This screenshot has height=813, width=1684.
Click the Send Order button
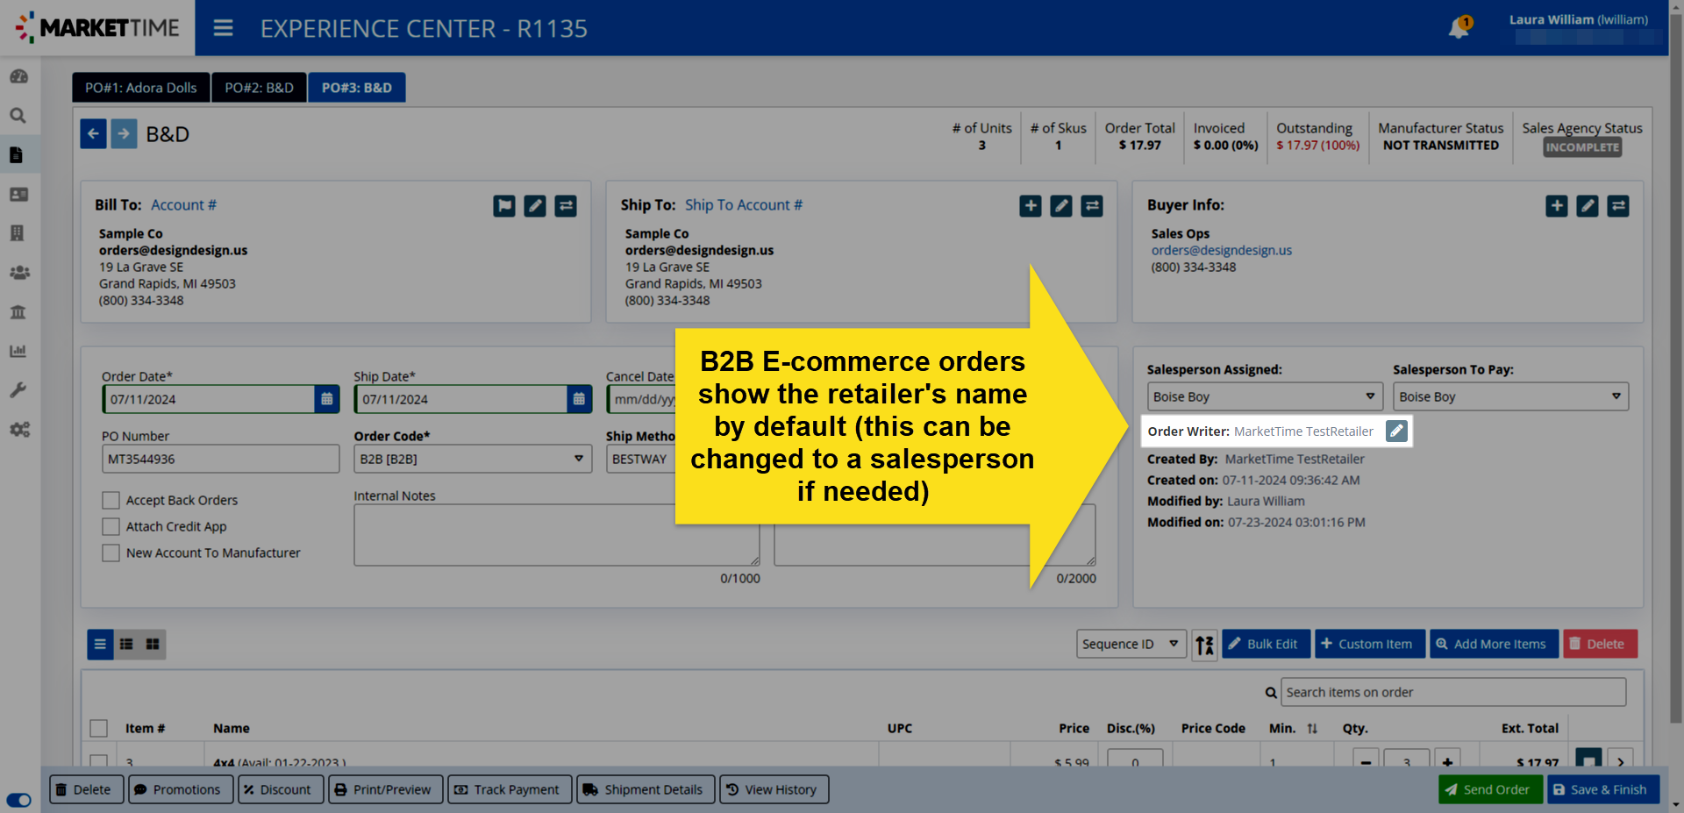coord(1489,789)
